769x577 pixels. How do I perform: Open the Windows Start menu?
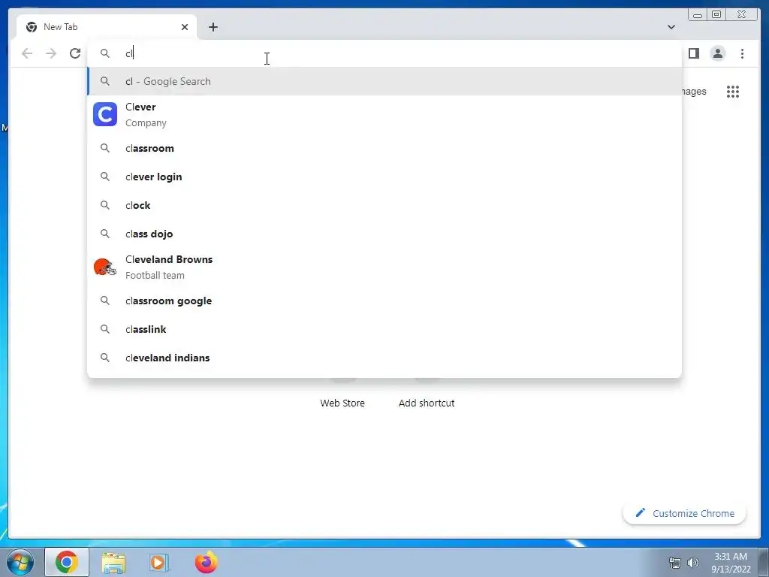coord(20,562)
